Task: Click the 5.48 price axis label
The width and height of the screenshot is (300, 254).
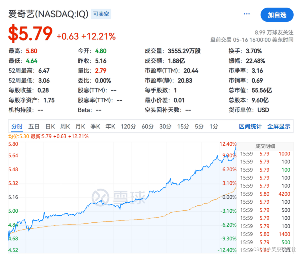Action: coord(13,170)
